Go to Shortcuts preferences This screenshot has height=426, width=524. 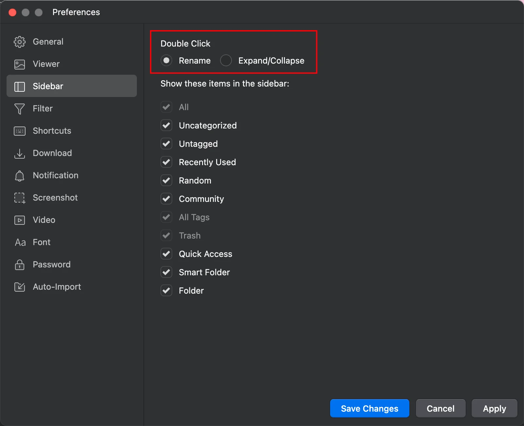pyautogui.click(x=72, y=131)
